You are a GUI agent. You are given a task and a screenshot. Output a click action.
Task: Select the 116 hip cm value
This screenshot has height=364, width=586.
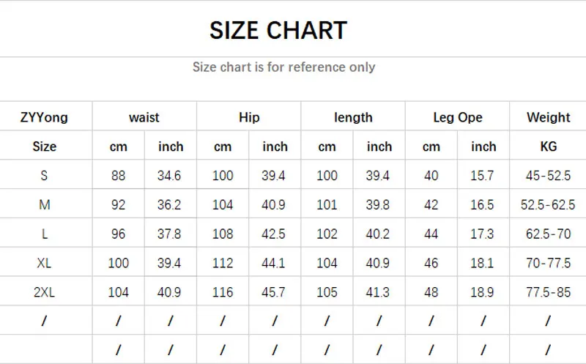(223, 292)
